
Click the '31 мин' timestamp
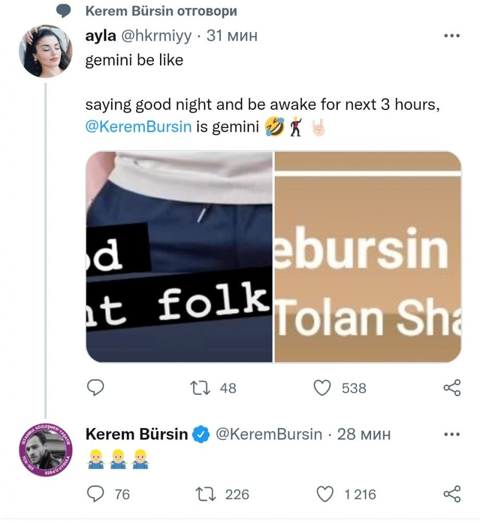click(232, 36)
